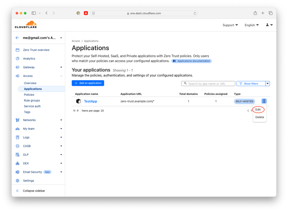Select Edit from the context menu

[258, 110]
